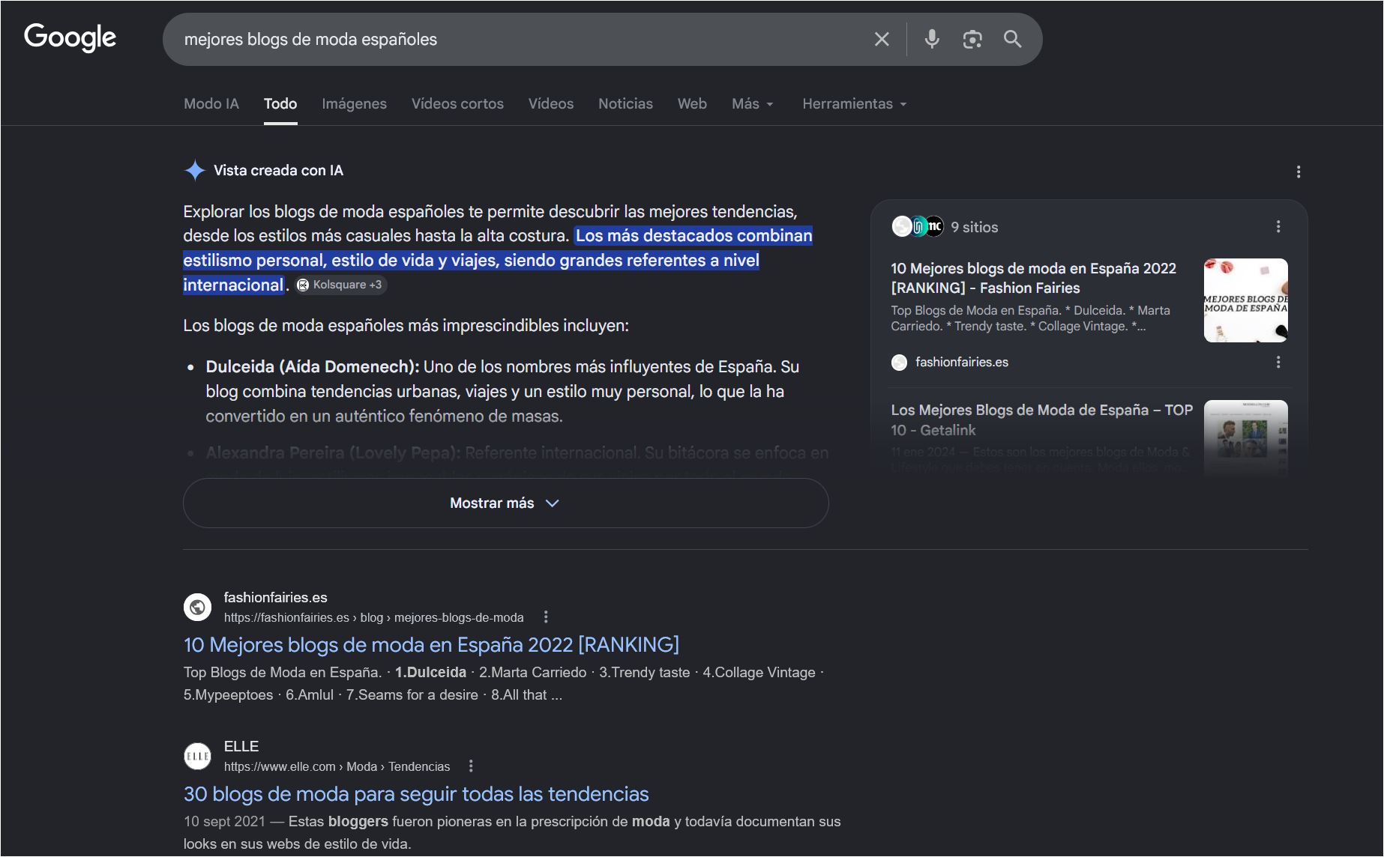
Task: Open ELLE result more-options dots
Action: (471, 766)
